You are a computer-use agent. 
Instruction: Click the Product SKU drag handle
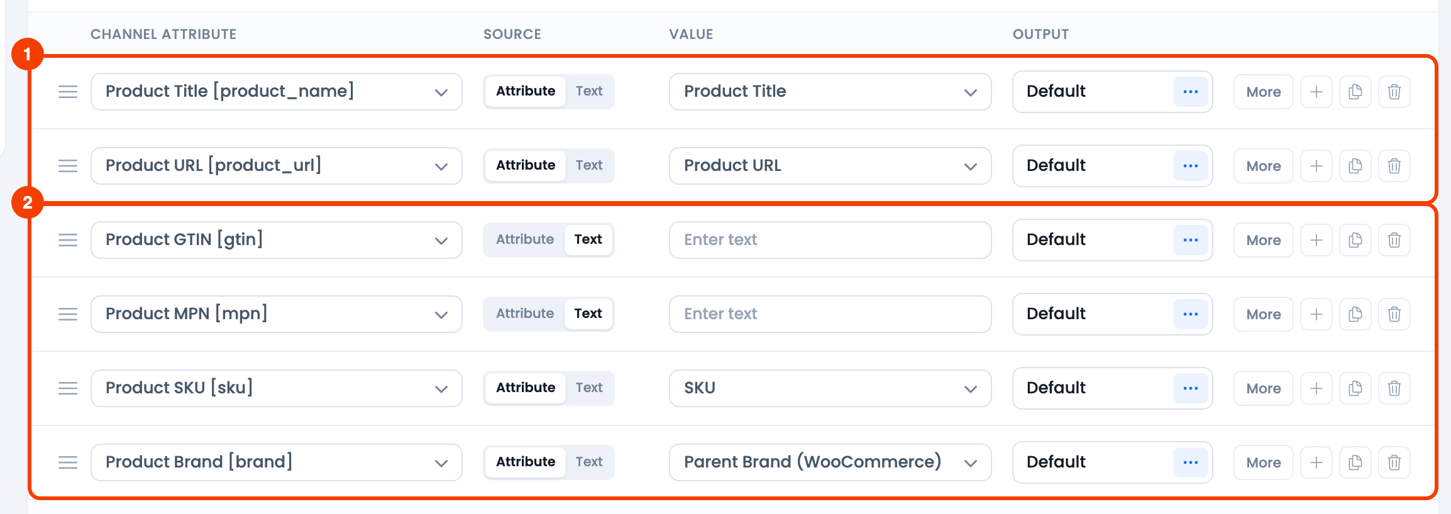coord(68,388)
